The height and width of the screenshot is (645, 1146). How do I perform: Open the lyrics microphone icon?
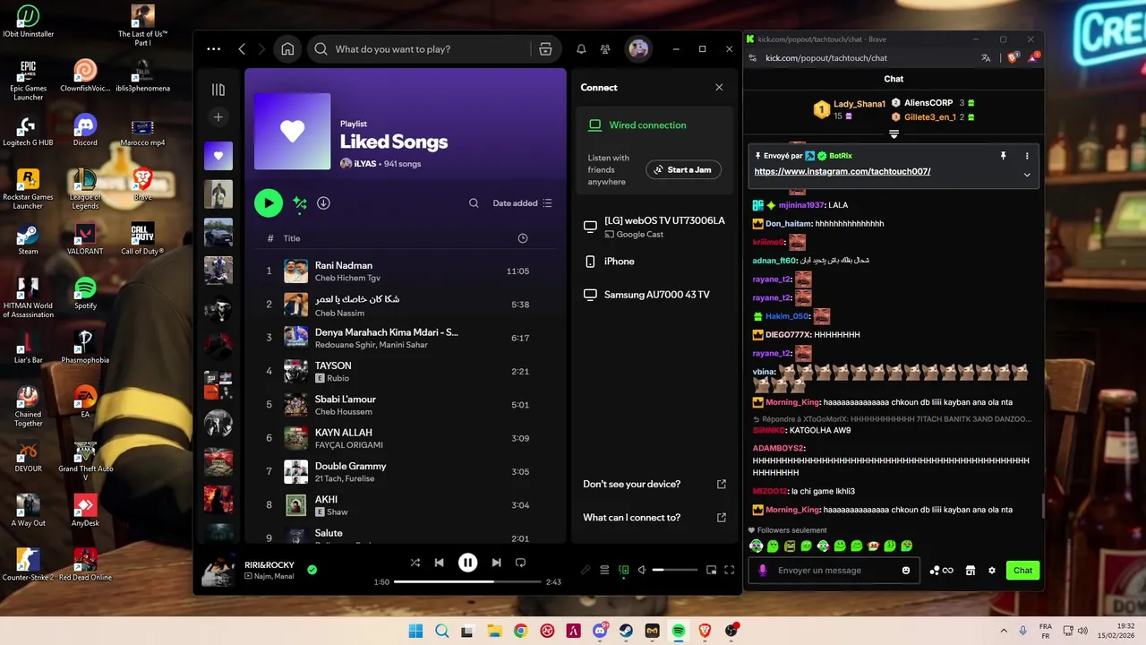pos(586,570)
